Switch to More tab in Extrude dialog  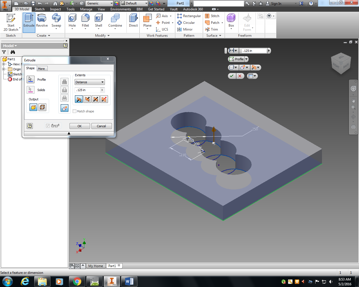[x=42, y=69]
